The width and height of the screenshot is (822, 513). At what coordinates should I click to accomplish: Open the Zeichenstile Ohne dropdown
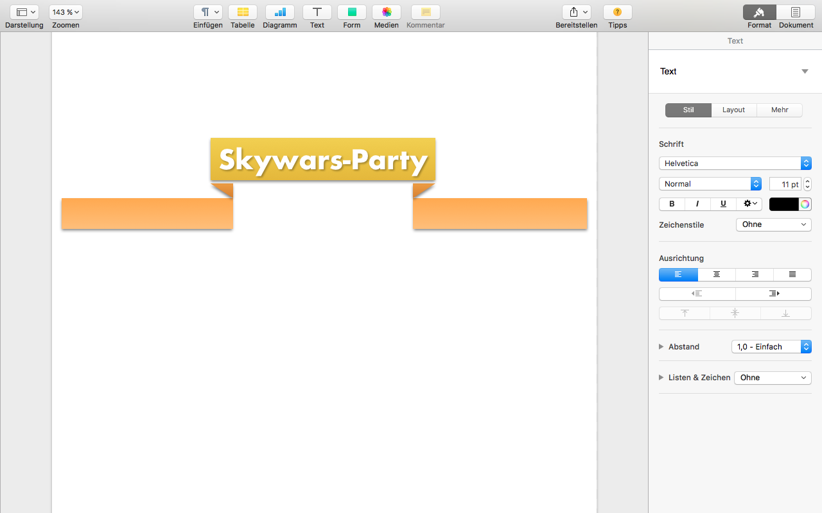pyautogui.click(x=773, y=224)
